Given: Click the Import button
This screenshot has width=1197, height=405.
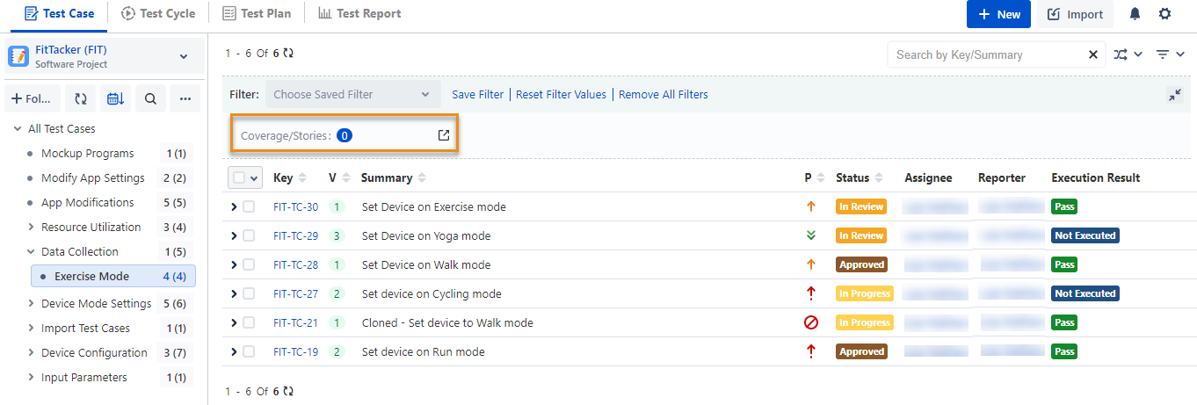Looking at the screenshot, I should (x=1076, y=14).
